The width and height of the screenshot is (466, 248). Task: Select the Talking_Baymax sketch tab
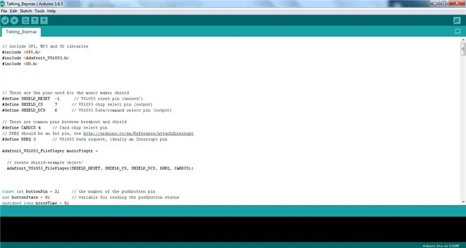pos(21,32)
